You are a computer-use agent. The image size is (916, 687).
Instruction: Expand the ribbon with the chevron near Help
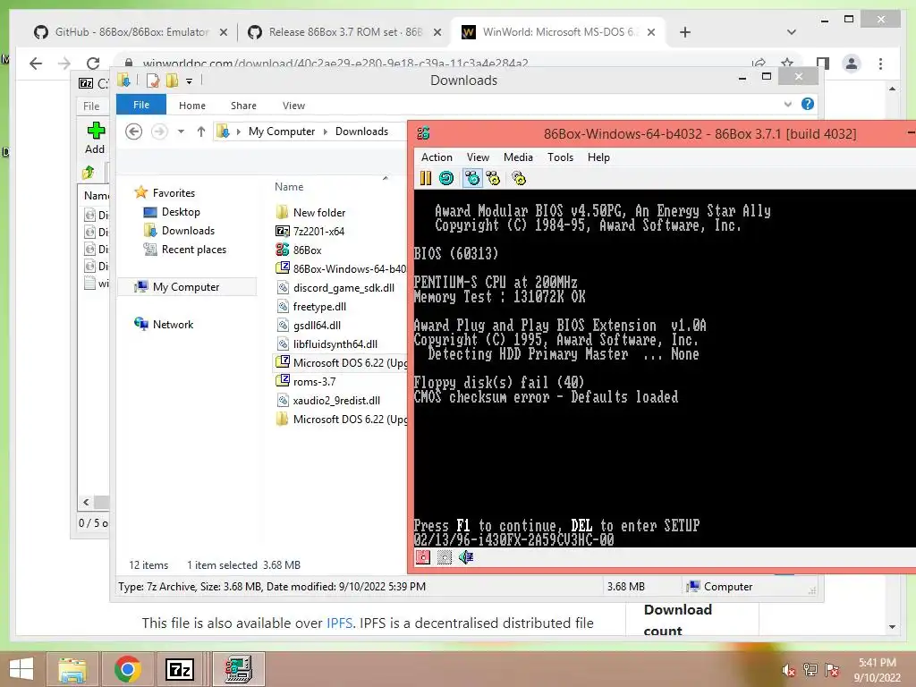(x=787, y=104)
